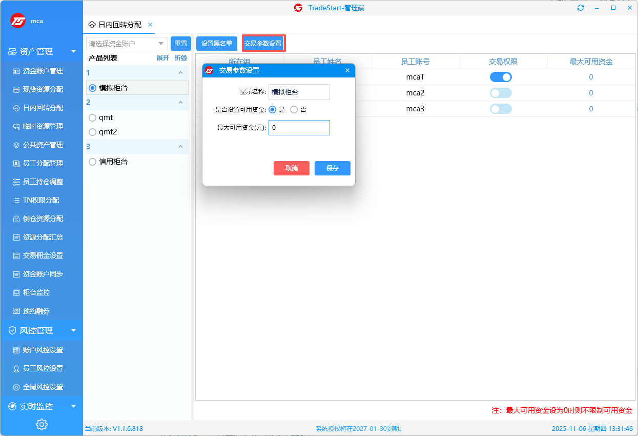Collapse product group 2 in list
The image size is (638, 436).
(180, 103)
